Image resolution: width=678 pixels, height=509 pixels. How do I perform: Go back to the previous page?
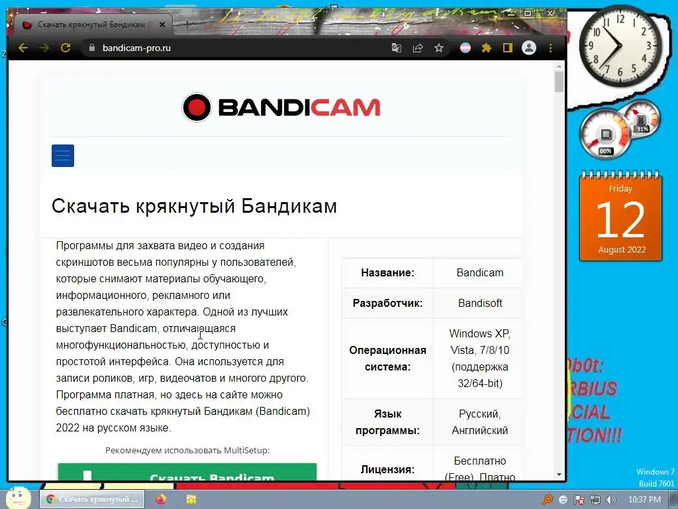pyautogui.click(x=23, y=48)
